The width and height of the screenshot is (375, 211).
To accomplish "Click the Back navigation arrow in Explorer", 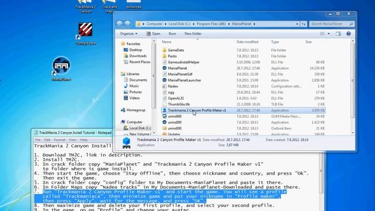I will (x=120, y=23).
